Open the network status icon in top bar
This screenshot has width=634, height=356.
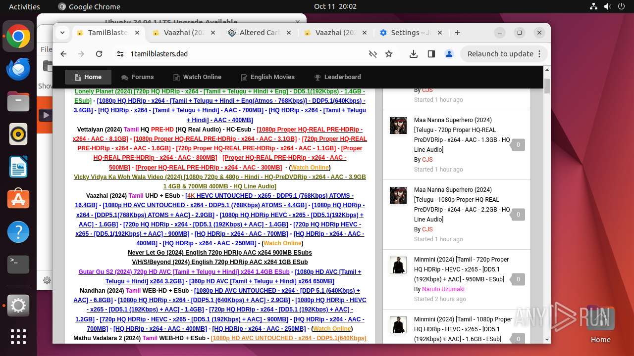click(594, 6)
